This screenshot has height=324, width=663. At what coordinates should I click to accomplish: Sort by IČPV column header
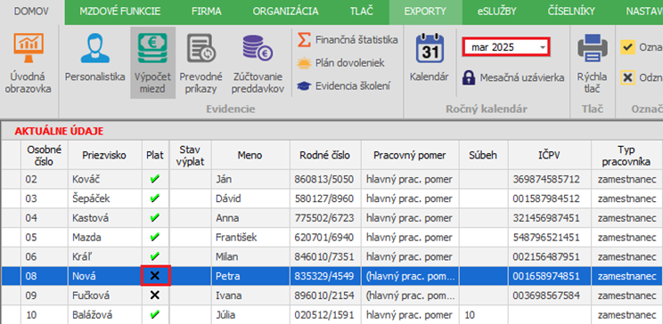pos(550,155)
